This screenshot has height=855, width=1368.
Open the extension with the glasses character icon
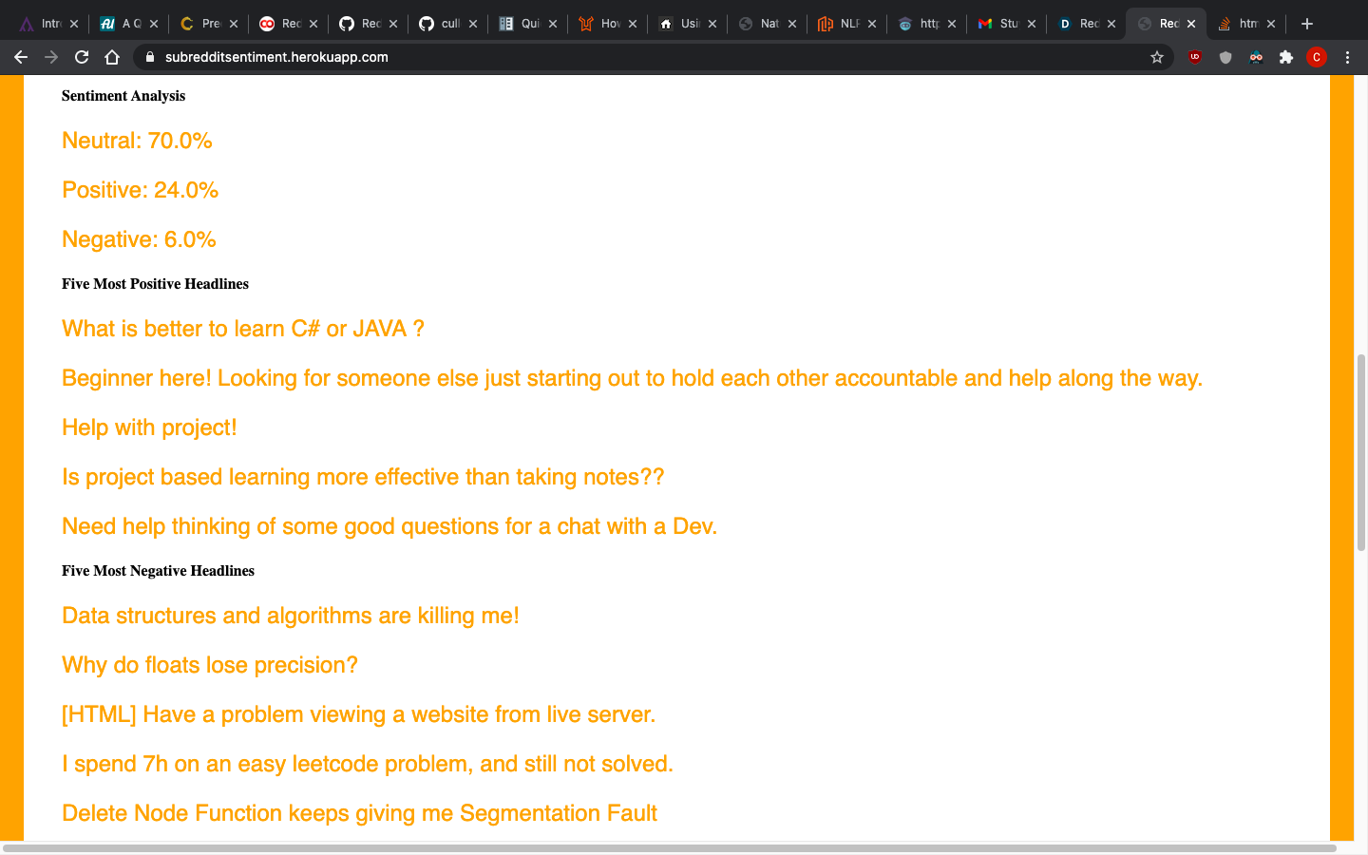(1256, 57)
